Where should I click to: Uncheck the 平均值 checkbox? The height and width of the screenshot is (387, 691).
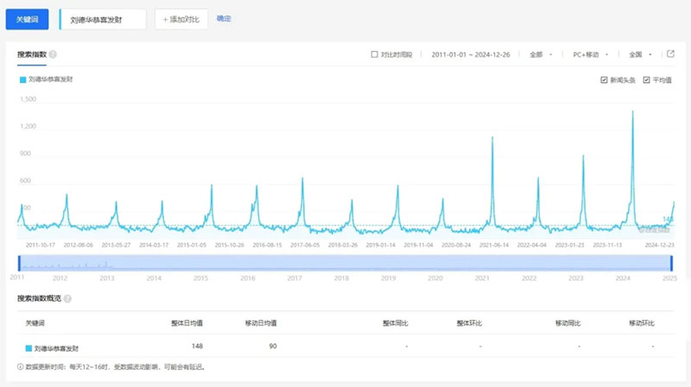tap(648, 80)
